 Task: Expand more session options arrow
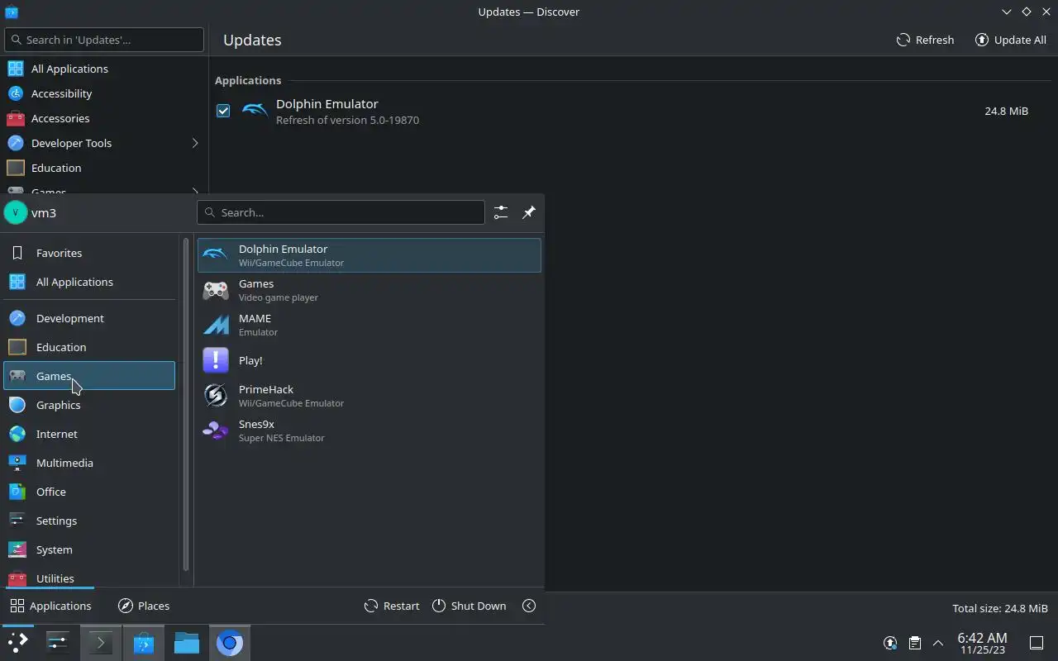[529, 606]
